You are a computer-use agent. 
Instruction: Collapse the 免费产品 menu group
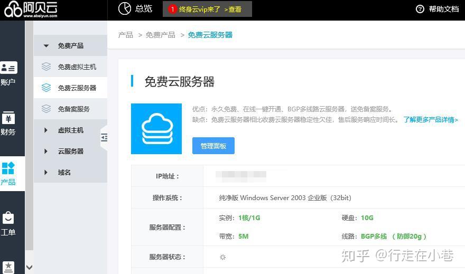[71, 45]
